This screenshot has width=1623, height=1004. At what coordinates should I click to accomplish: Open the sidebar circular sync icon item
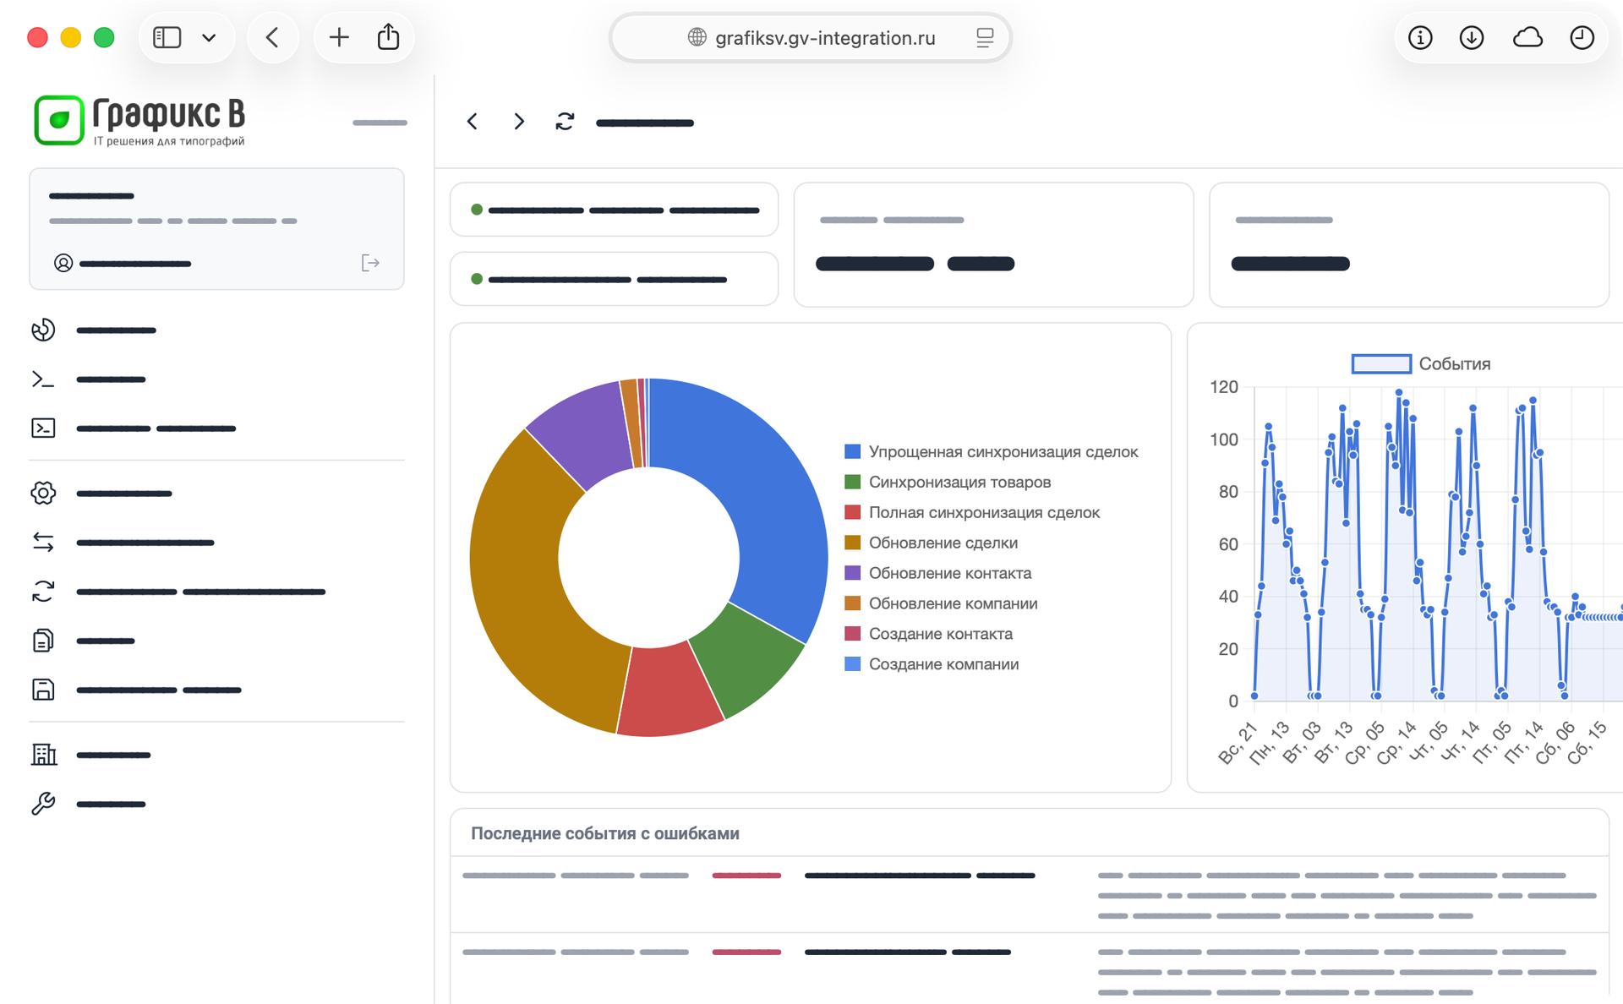43,592
